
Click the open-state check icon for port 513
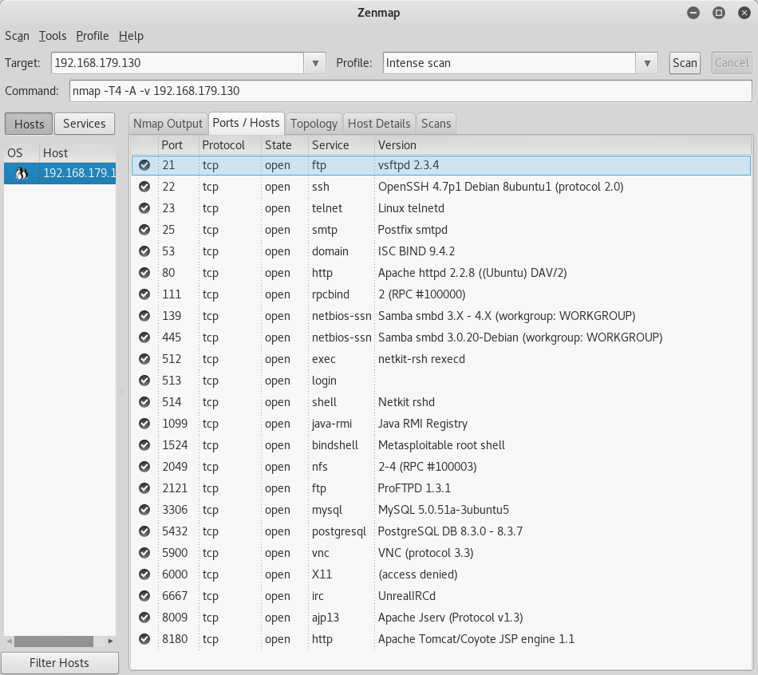click(x=144, y=381)
